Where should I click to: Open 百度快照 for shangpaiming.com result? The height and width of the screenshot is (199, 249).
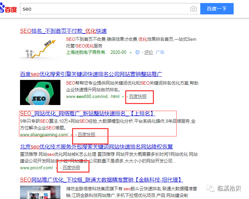tap(86, 134)
